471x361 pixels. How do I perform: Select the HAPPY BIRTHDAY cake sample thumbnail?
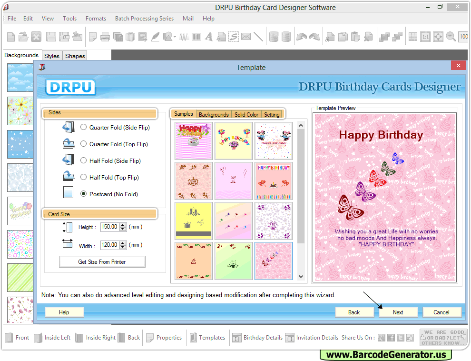(x=274, y=181)
